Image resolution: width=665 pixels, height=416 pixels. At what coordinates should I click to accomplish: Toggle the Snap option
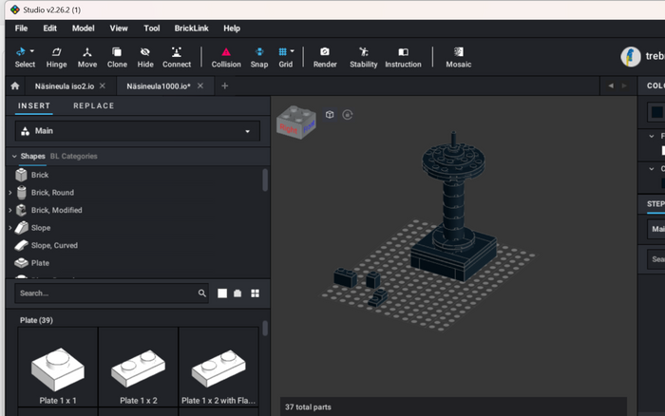258,57
